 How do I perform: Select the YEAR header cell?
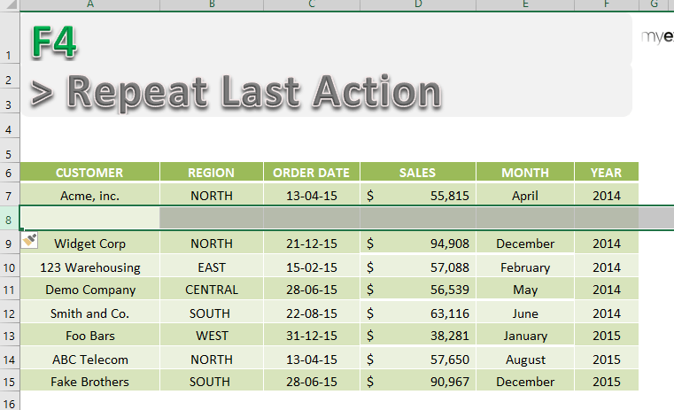click(607, 173)
